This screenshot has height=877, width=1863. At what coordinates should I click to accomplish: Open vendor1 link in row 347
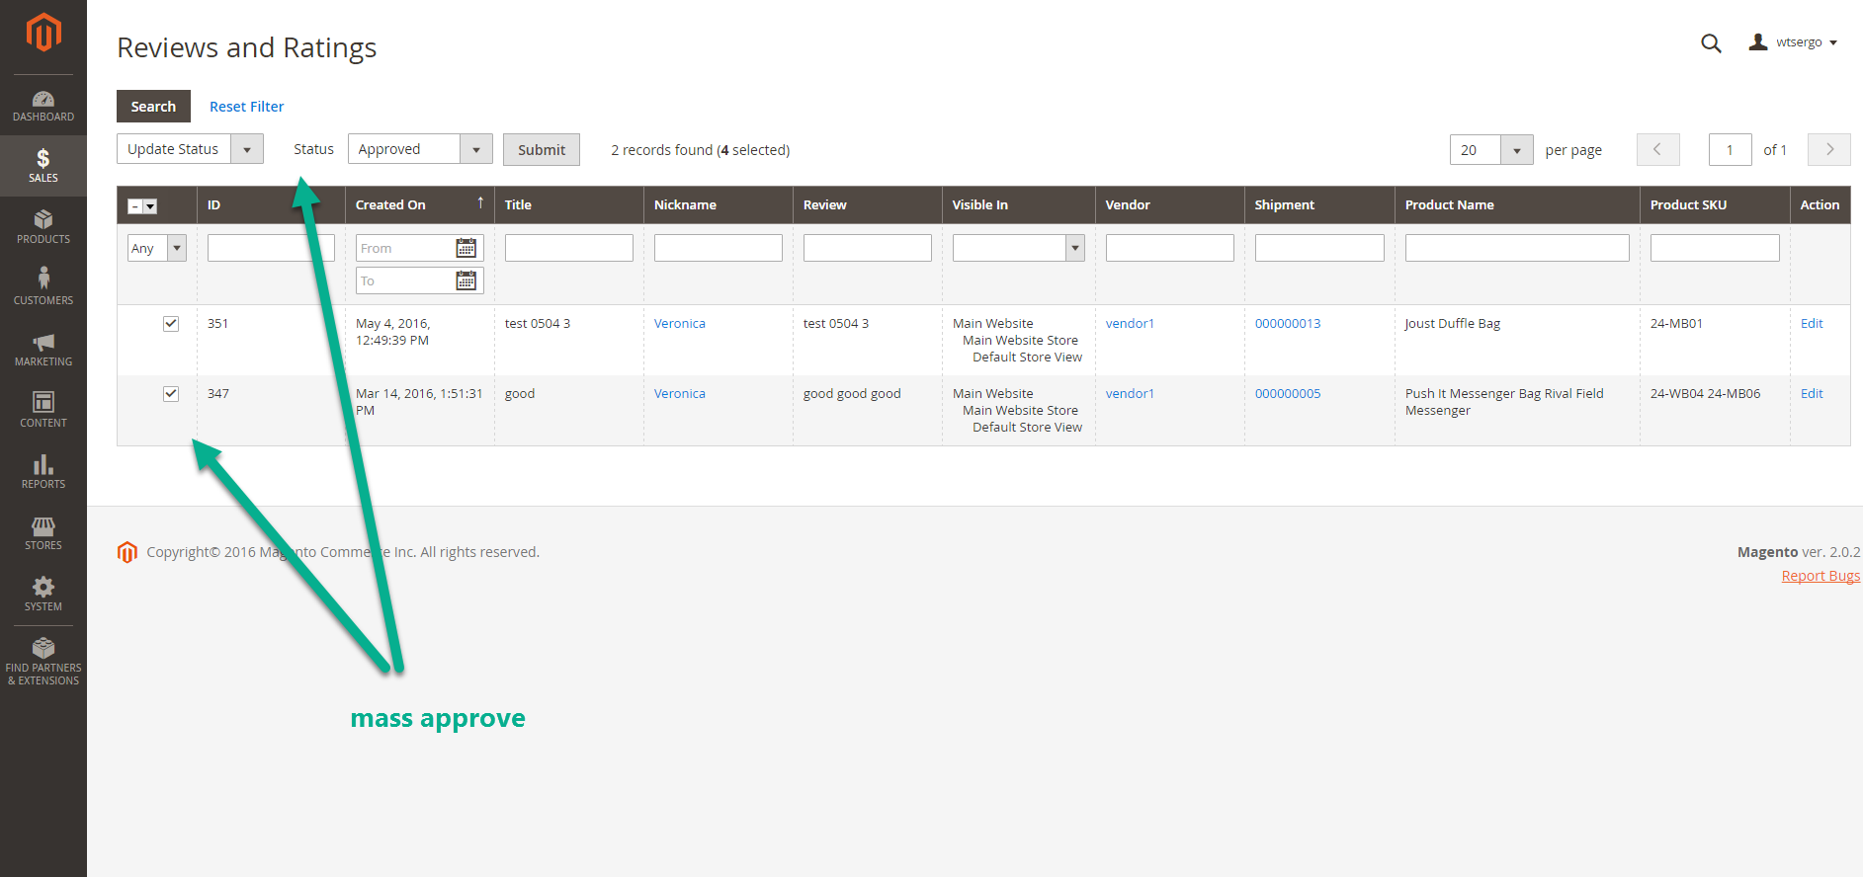point(1130,393)
